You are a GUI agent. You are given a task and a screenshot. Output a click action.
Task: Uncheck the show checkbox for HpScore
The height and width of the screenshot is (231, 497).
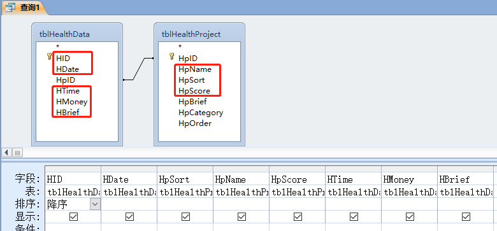298,217
